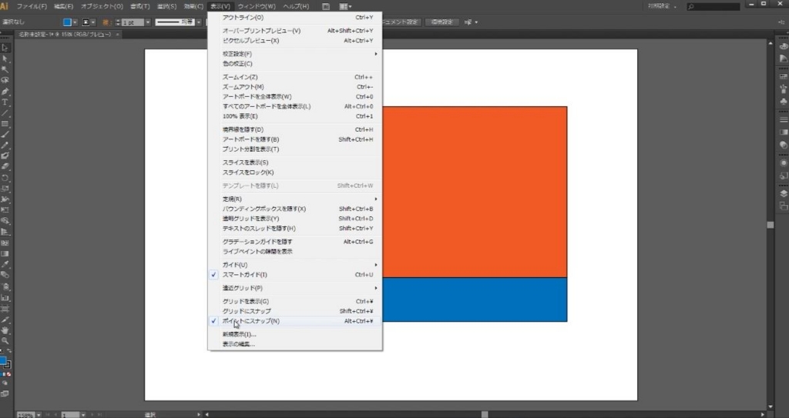Select the Eyedropper tool
Image resolution: width=789 pixels, height=418 pixels.
pyautogui.click(x=5, y=264)
